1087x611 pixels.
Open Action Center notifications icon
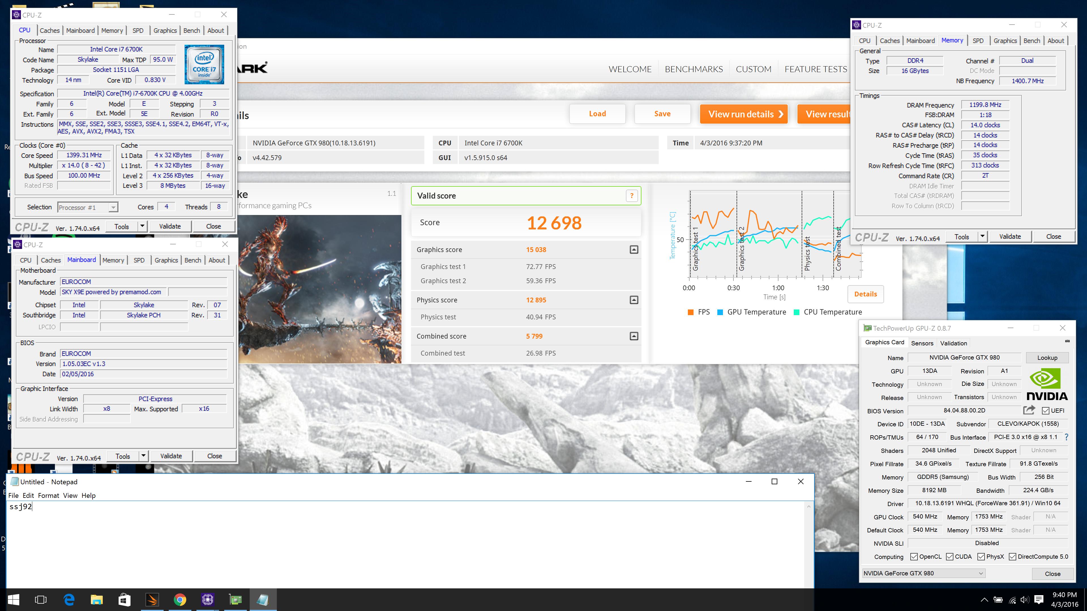coord(1039,600)
